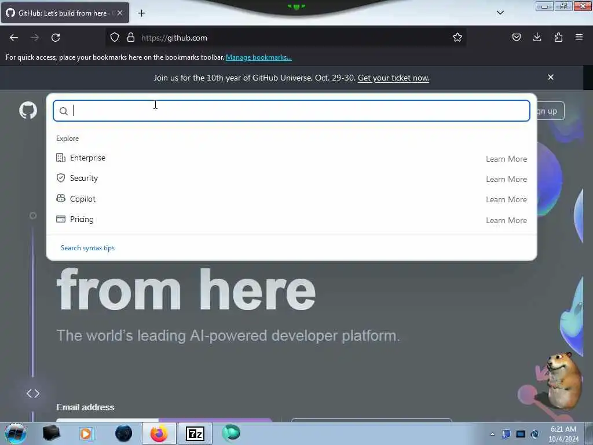This screenshot has width=593, height=445.
Task: Bookmark this page with star icon
Action: 457,38
